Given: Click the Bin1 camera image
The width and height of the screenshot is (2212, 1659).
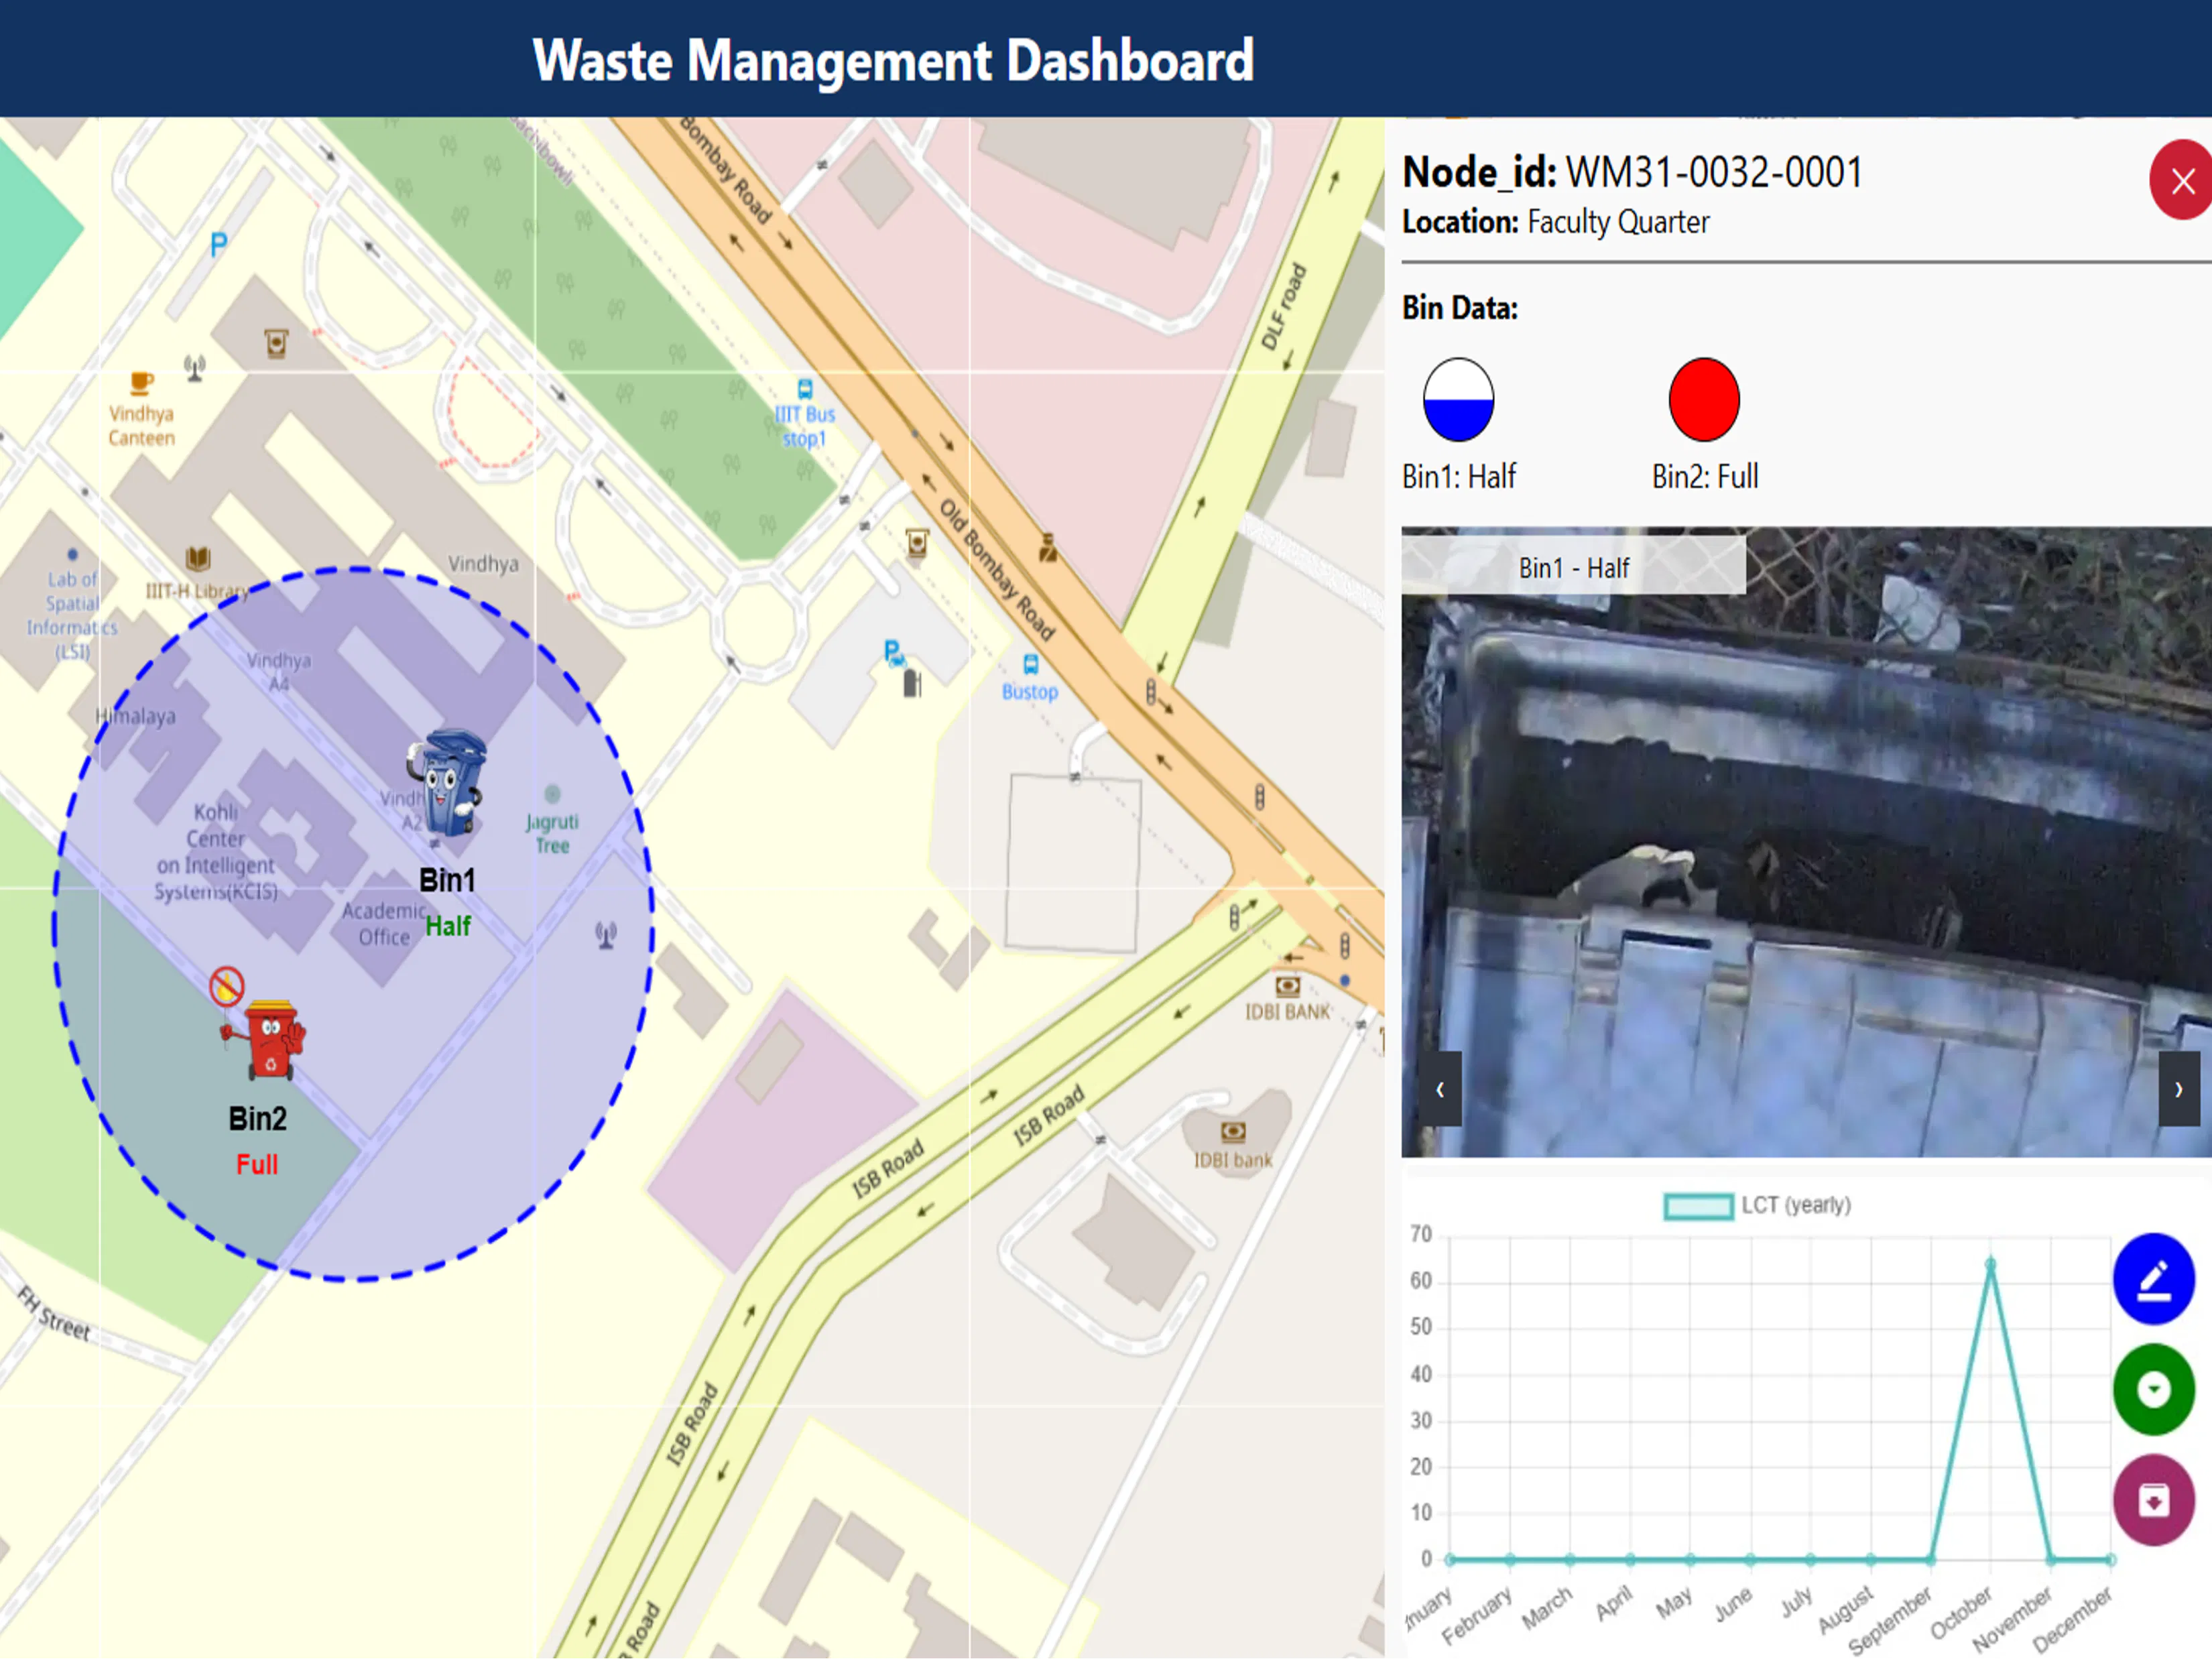Looking at the screenshot, I should pyautogui.click(x=1806, y=842).
